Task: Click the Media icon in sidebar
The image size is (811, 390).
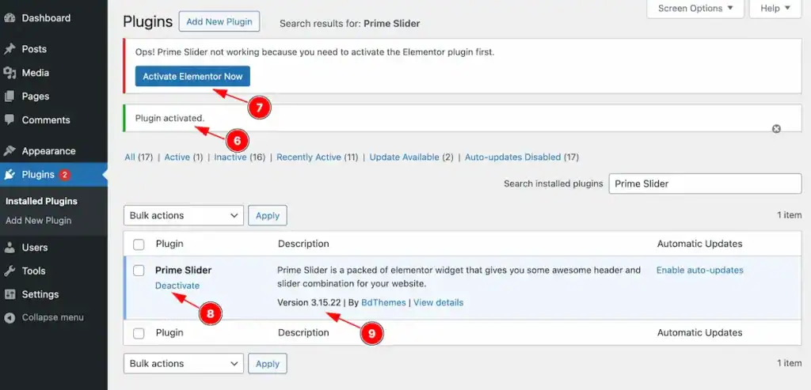Action: [x=10, y=73]
